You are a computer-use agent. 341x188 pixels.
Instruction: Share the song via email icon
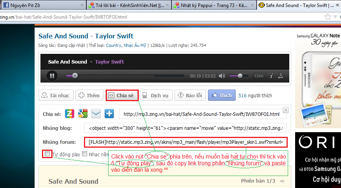(x=96, y=114)
